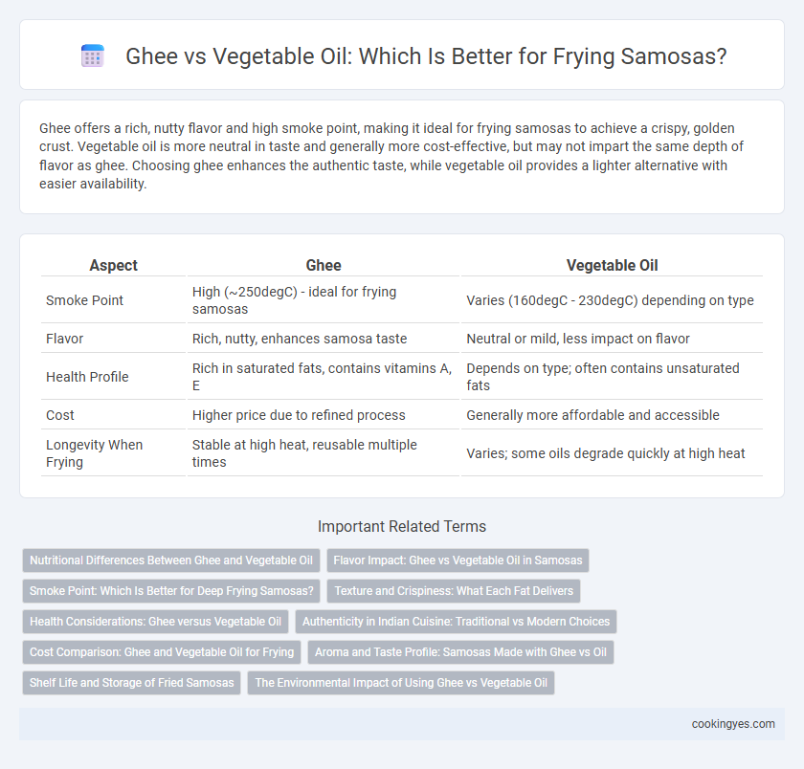Viewport: 804px width, 769px height.
Task: Open 'Aroma and Taste Profile' tag
Action: pos(460,652)
